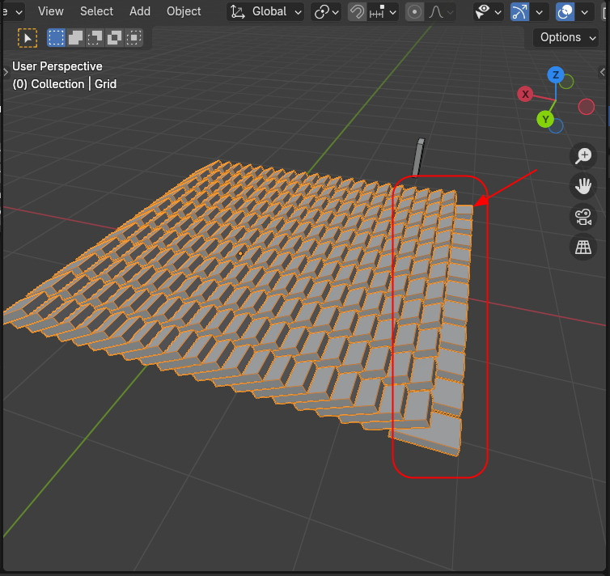The height and width of the screenshot is (576, 610).
Task: Click the 'User Perspective' viewport label
Action: (57, 66)
